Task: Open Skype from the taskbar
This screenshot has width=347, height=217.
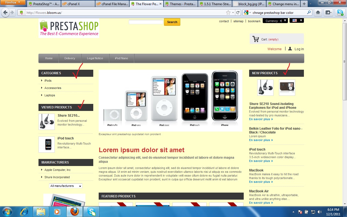Action: pos(91,211)
